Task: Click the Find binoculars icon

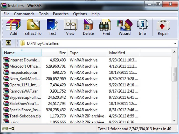Action: (105, 25)
